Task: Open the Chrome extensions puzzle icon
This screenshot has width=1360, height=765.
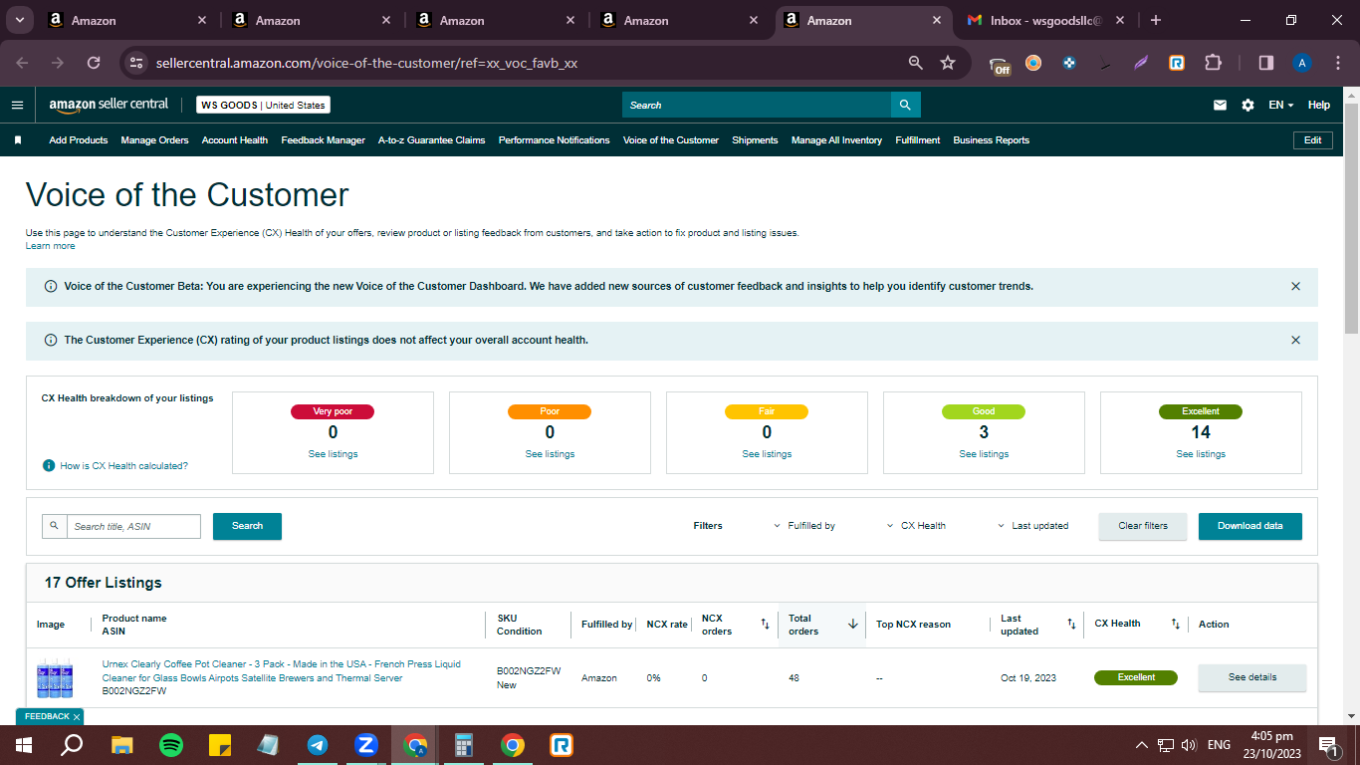Action: [1213, 63]
